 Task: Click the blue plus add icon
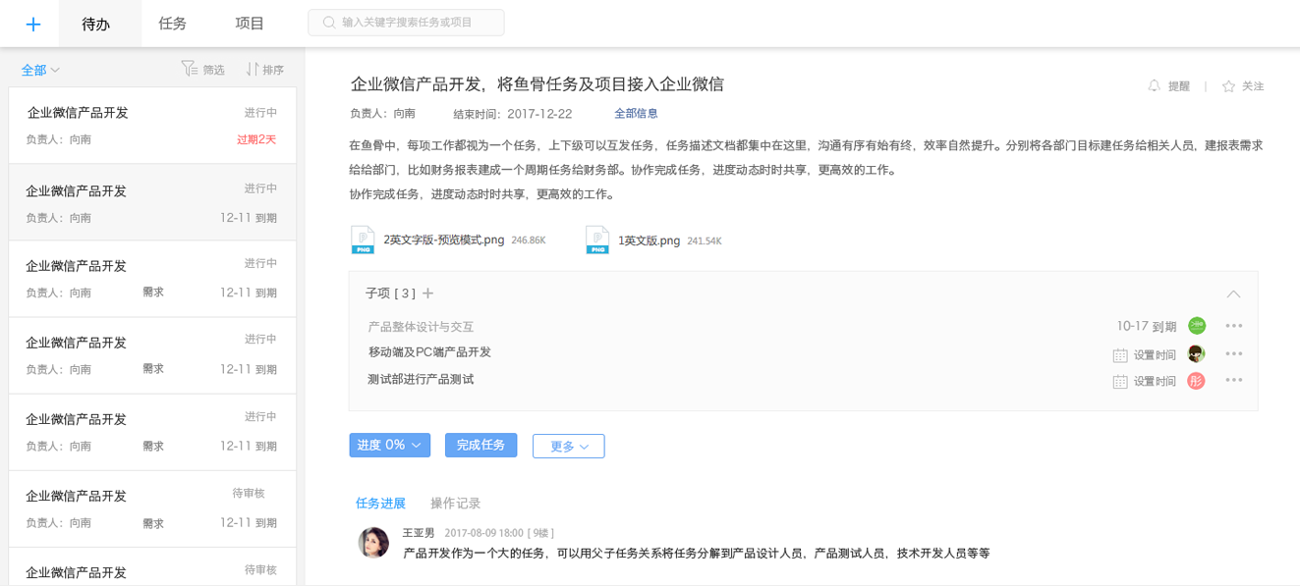click(32, 24)
